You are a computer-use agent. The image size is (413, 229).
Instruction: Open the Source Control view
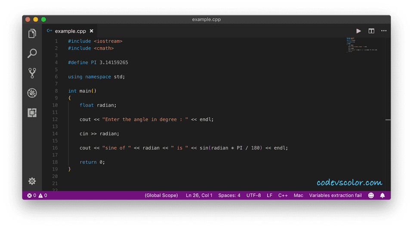pyautogui.click(x=32, y=73)
